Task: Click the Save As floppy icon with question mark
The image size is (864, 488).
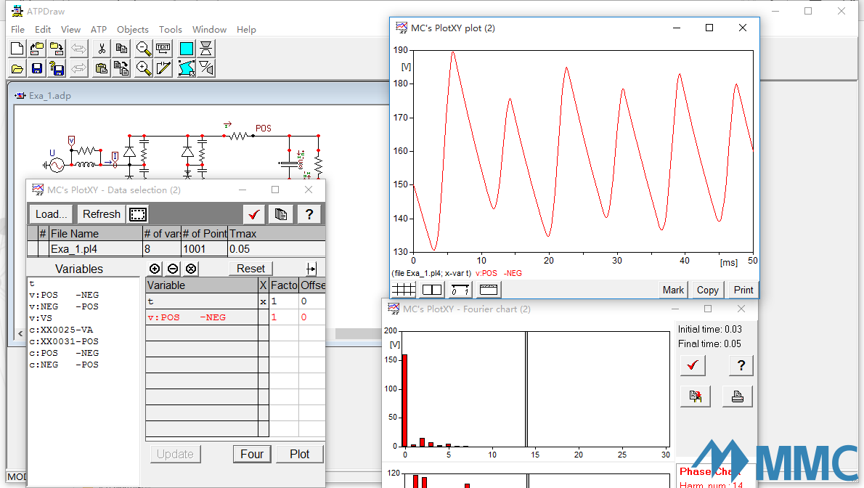Action: [57, 68]
